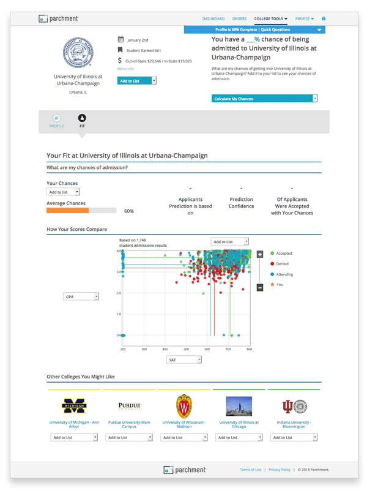Click the How Your Scores Compare heading
The image size is (367, 490).
click(77, 229)
